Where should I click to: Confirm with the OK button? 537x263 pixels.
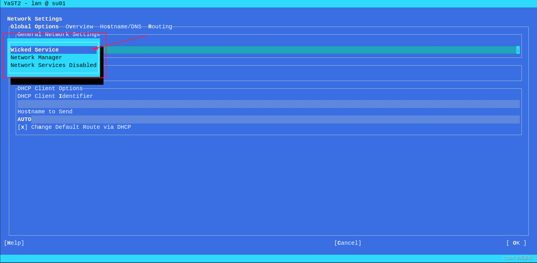click(516, 243)
